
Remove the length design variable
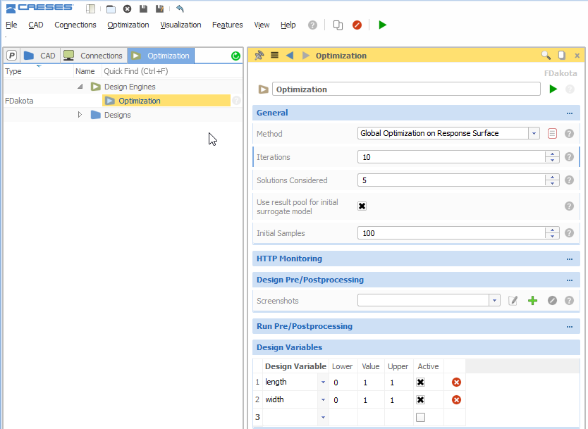point(456,382)
